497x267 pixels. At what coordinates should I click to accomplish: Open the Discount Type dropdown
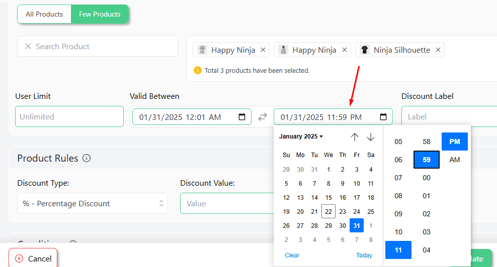(93, 203)
